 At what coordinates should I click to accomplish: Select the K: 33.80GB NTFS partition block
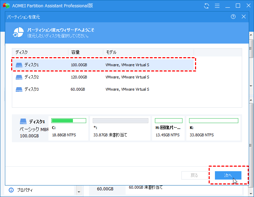point(213,128)
